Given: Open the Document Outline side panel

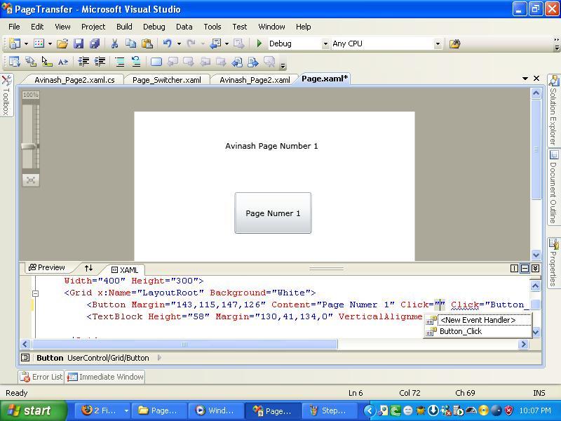Looking at the screenshot, I should coord(554,187).
